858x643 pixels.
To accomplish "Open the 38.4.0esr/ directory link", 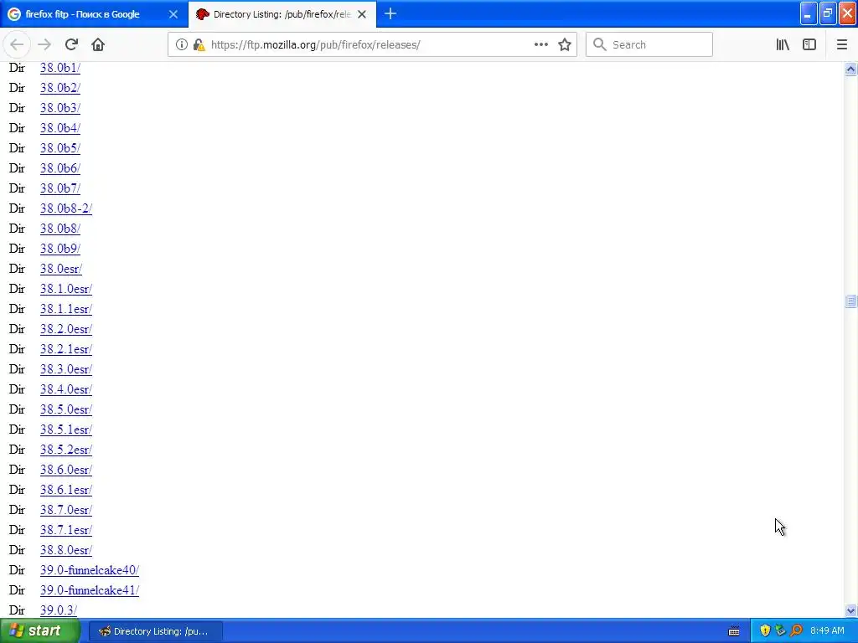I will (66, 390).
